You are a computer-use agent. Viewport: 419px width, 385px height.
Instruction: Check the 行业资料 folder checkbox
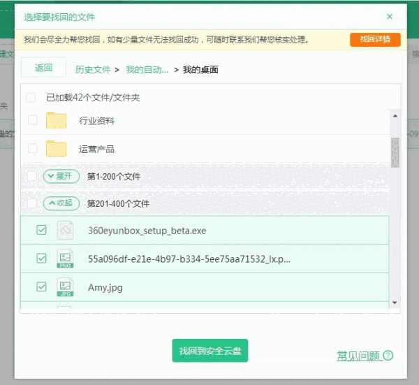point(33,119)
